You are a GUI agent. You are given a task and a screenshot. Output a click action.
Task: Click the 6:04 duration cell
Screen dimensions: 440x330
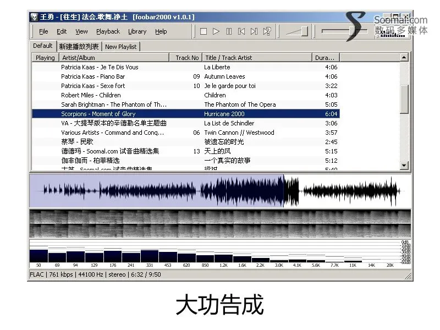coord(331,114)
